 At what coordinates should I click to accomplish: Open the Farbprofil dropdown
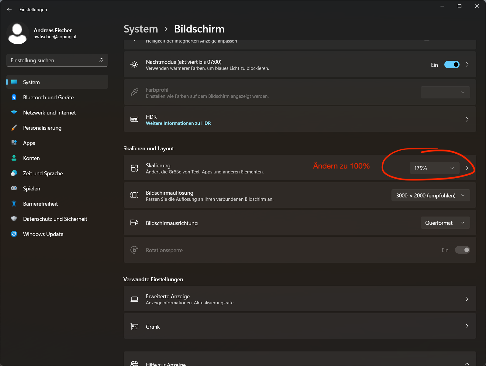tap(445, 92)
